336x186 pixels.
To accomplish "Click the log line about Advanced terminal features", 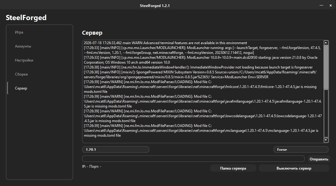I will tap(165, 43).
